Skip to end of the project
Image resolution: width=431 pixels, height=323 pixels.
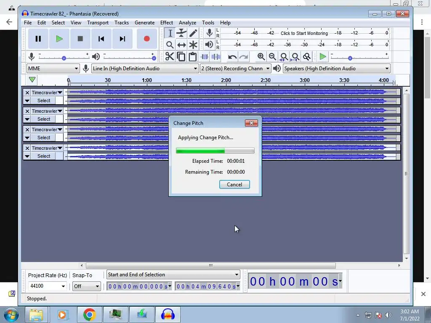coord(122,39)
